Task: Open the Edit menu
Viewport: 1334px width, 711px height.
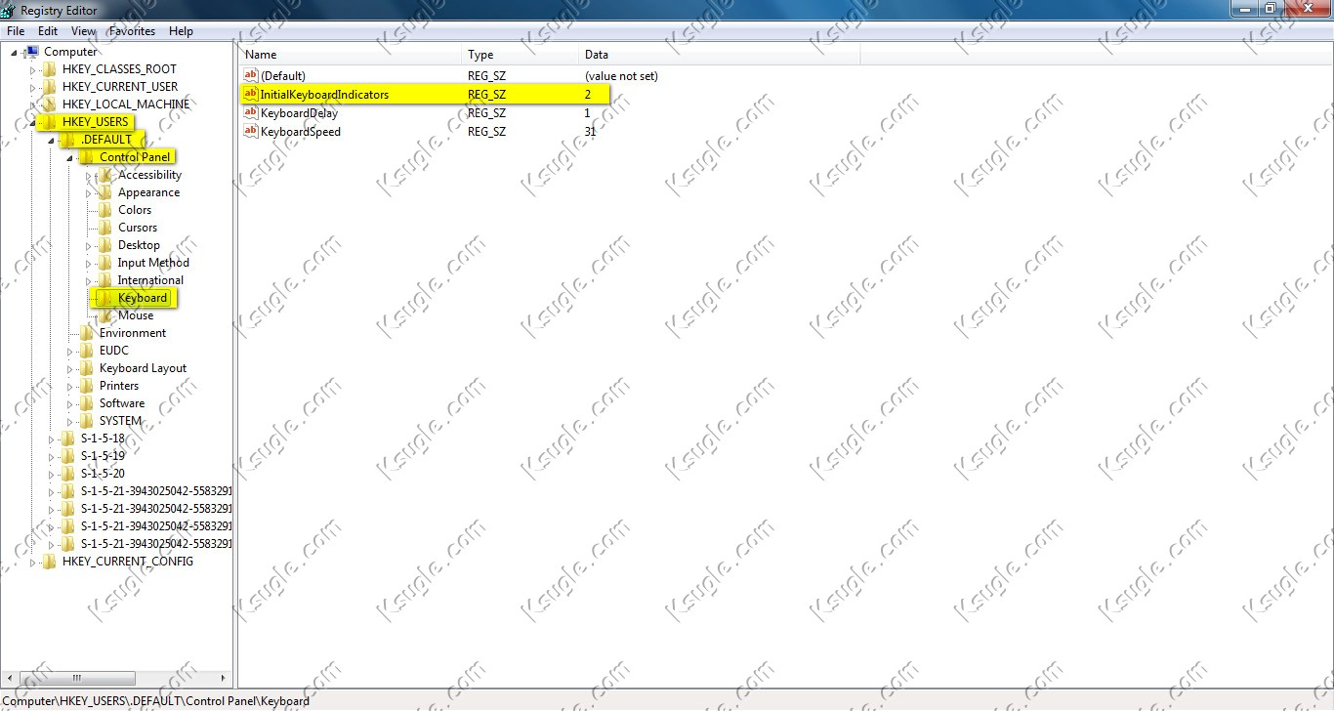Action: tap(48, 31)
